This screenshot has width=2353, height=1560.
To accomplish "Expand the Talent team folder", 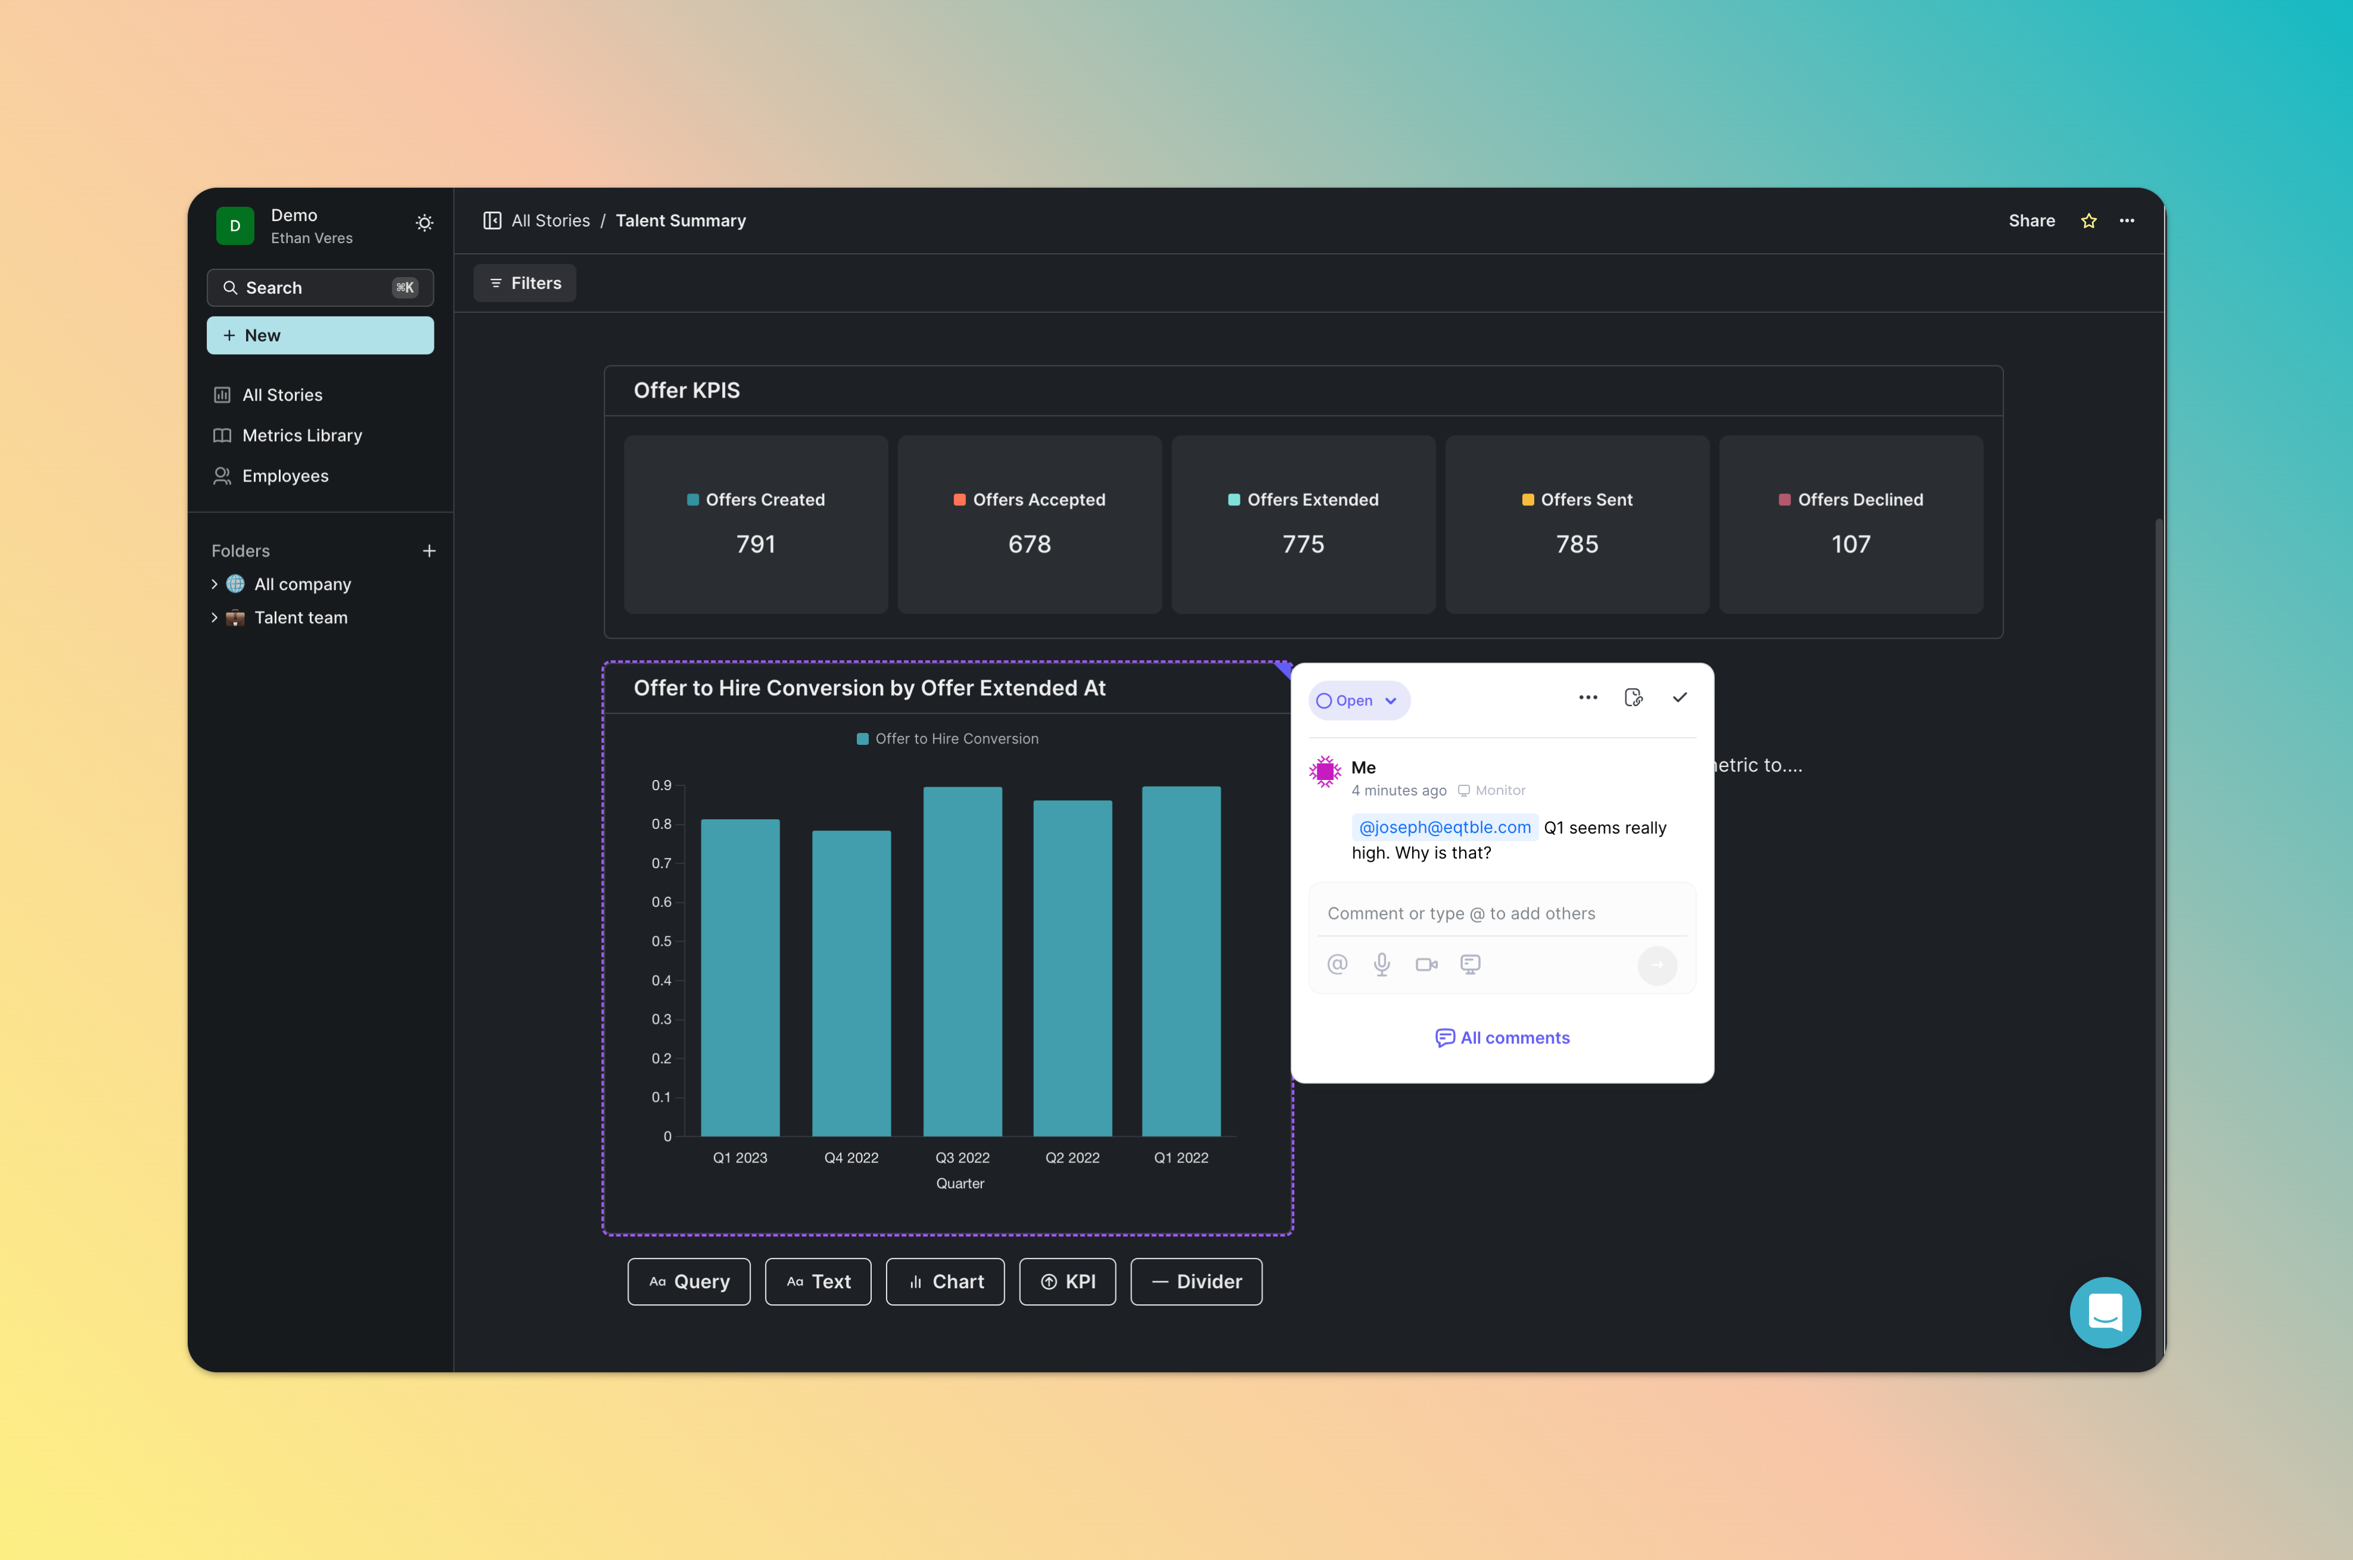I will coord(214,617).
